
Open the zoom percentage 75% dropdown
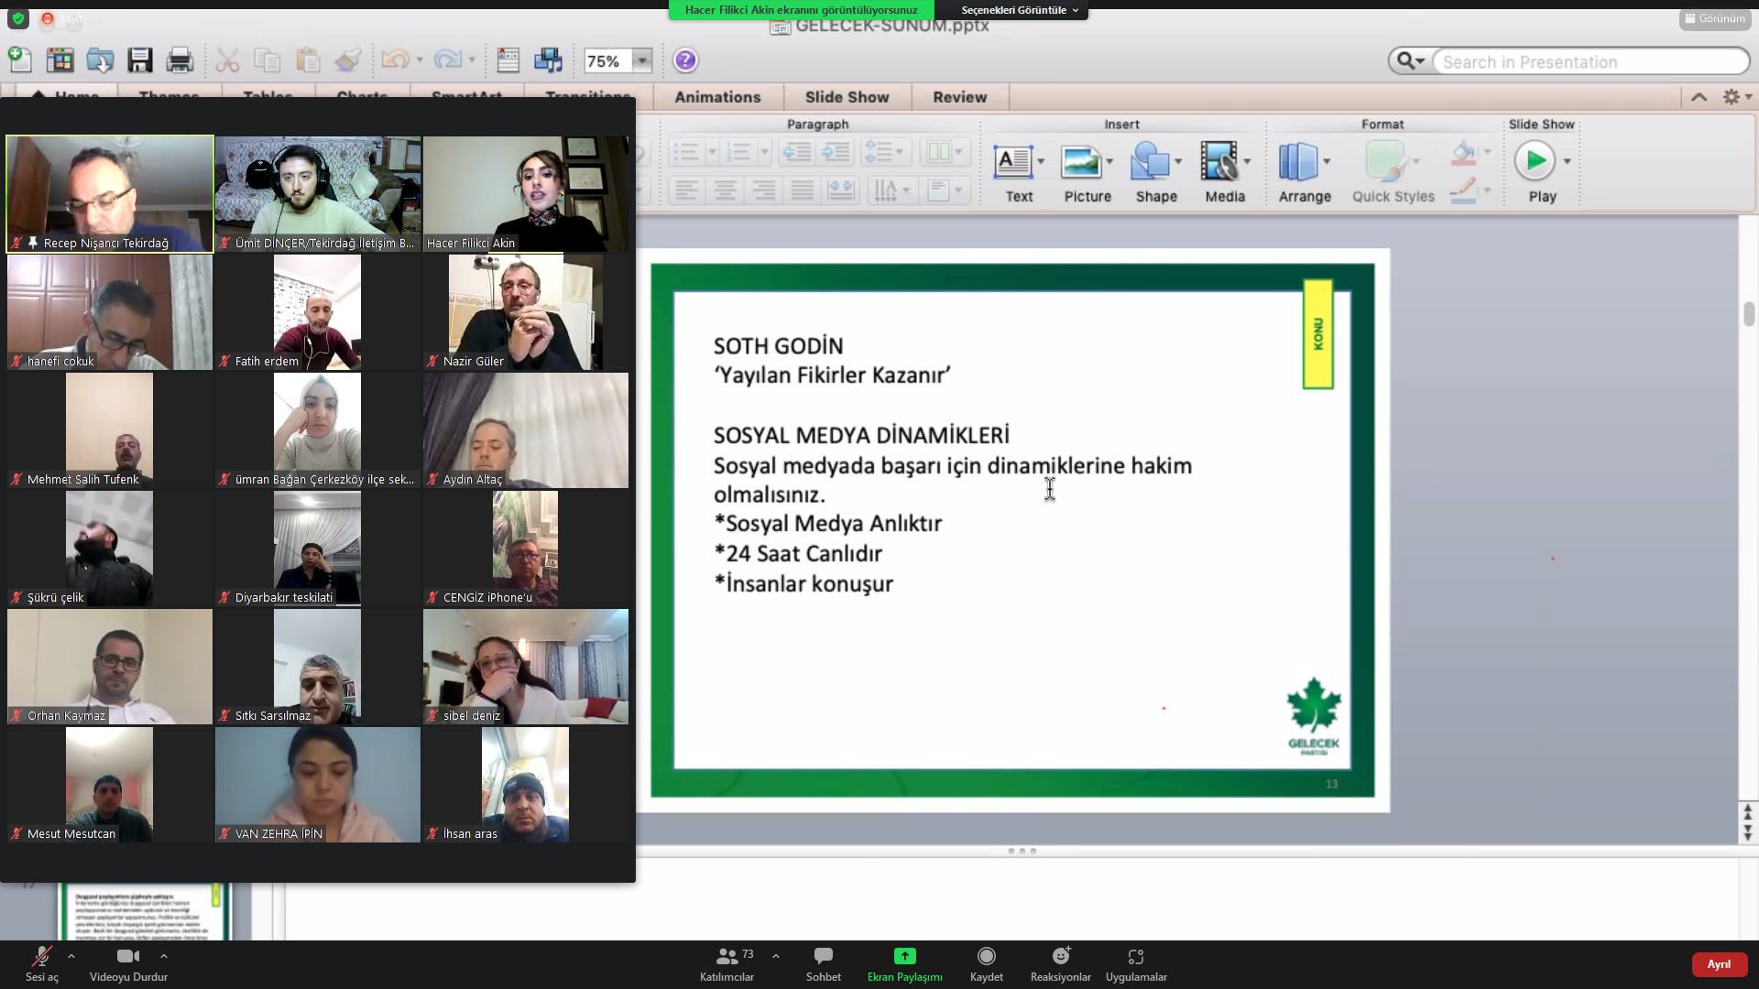642,61
